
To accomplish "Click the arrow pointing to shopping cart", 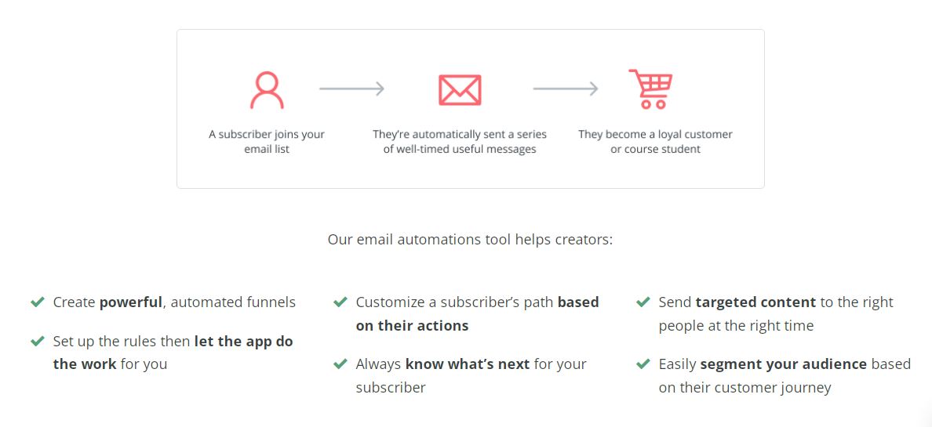I will click(566, 89).
